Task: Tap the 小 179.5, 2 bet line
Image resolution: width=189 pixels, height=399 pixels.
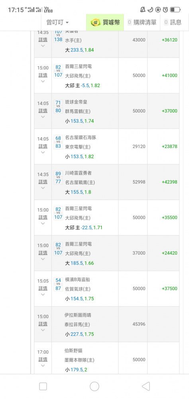Action: (76, 369)
